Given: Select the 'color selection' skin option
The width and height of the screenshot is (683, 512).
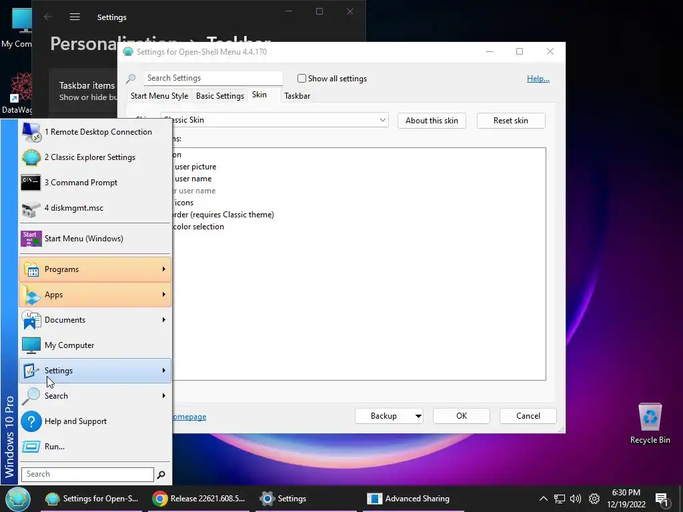Looking at the screenshot, I should (x=198, y=227).
